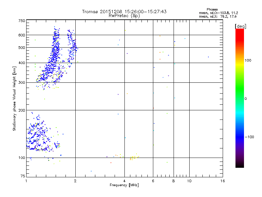Click the '75' y-axis tick label

point(23,176)
